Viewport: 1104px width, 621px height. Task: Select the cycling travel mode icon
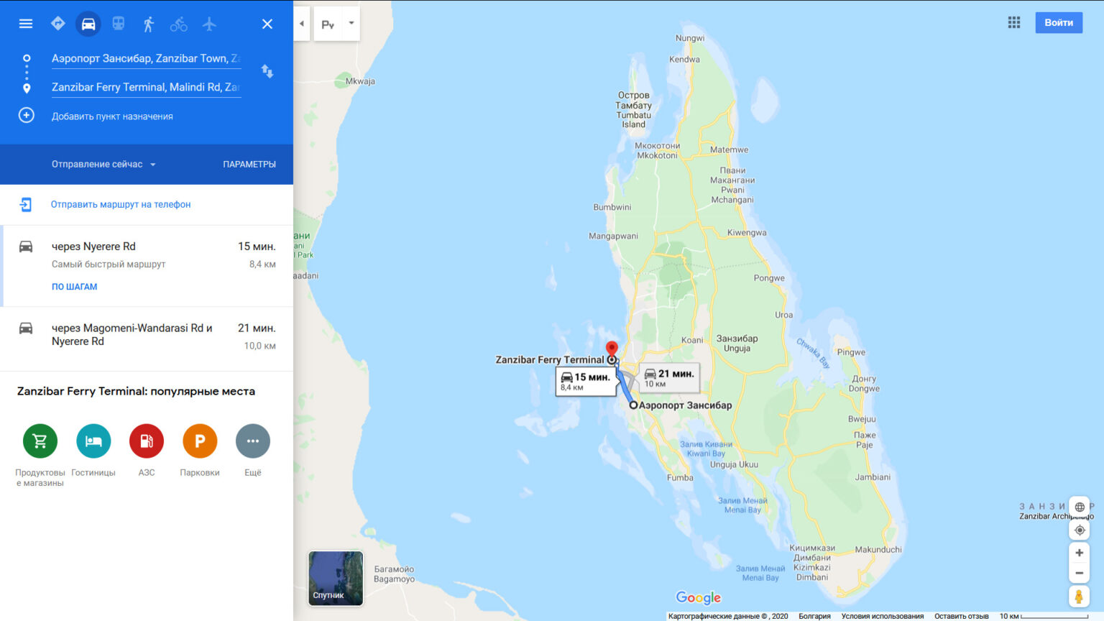pyautogui.click(x=179, y=24)
